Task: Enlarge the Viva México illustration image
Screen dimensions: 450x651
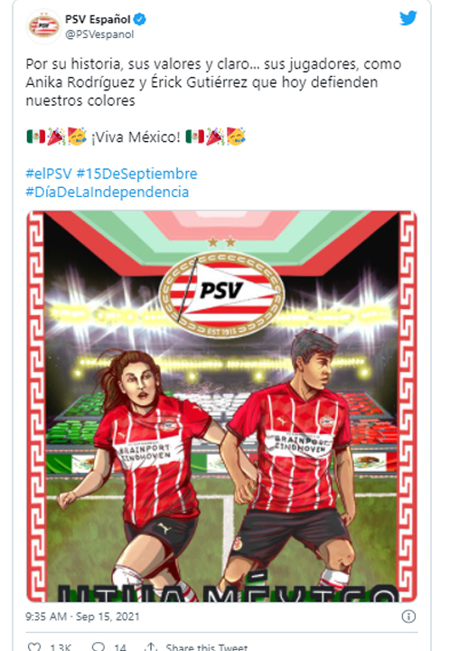Action: click(x=221, y=407)
